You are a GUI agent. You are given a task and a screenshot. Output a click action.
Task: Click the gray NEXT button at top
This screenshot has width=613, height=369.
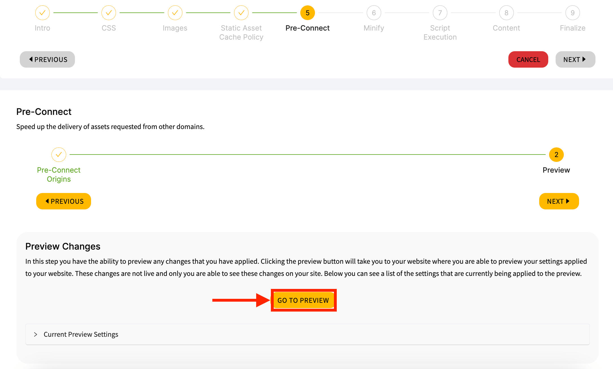click(575, 59)
